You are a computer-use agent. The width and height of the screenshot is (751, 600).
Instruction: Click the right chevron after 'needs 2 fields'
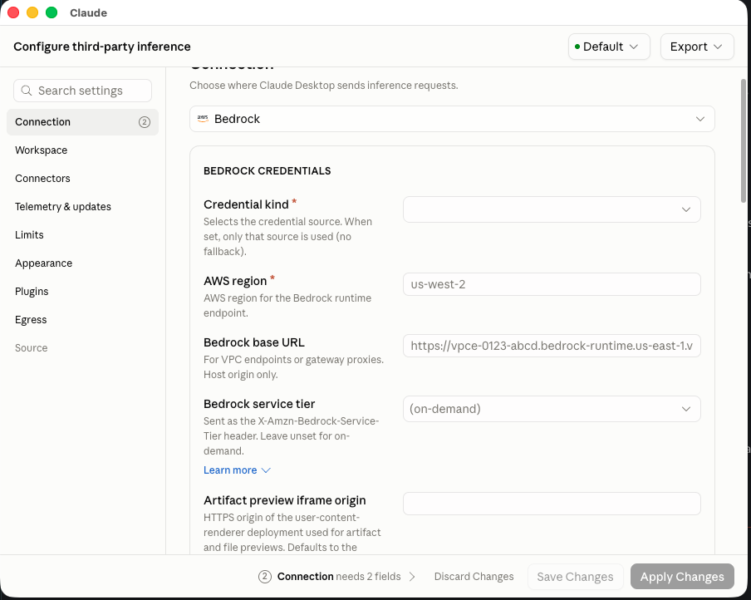[412, 577]
